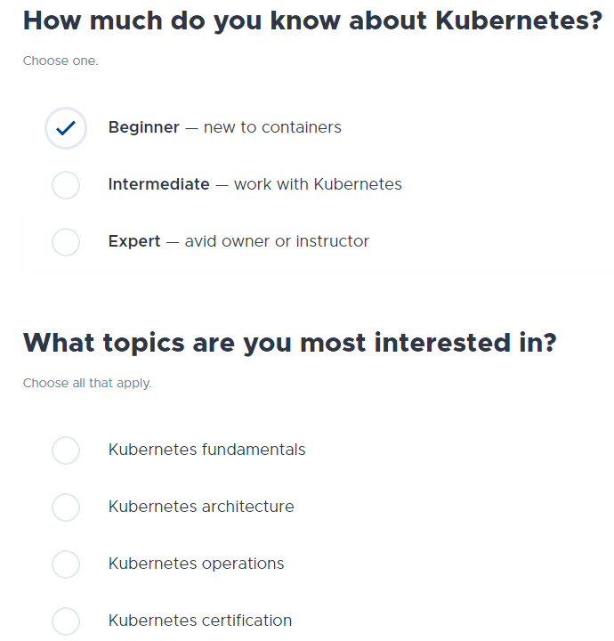Click the 'new to containers' description text

pos(272,127)
